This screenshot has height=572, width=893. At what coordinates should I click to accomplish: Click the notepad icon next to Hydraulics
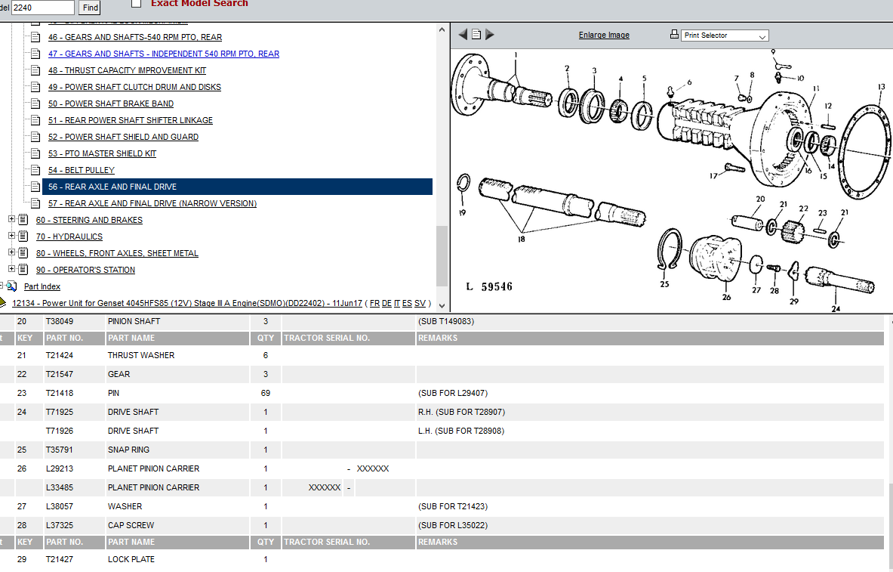tap(23, 237)
